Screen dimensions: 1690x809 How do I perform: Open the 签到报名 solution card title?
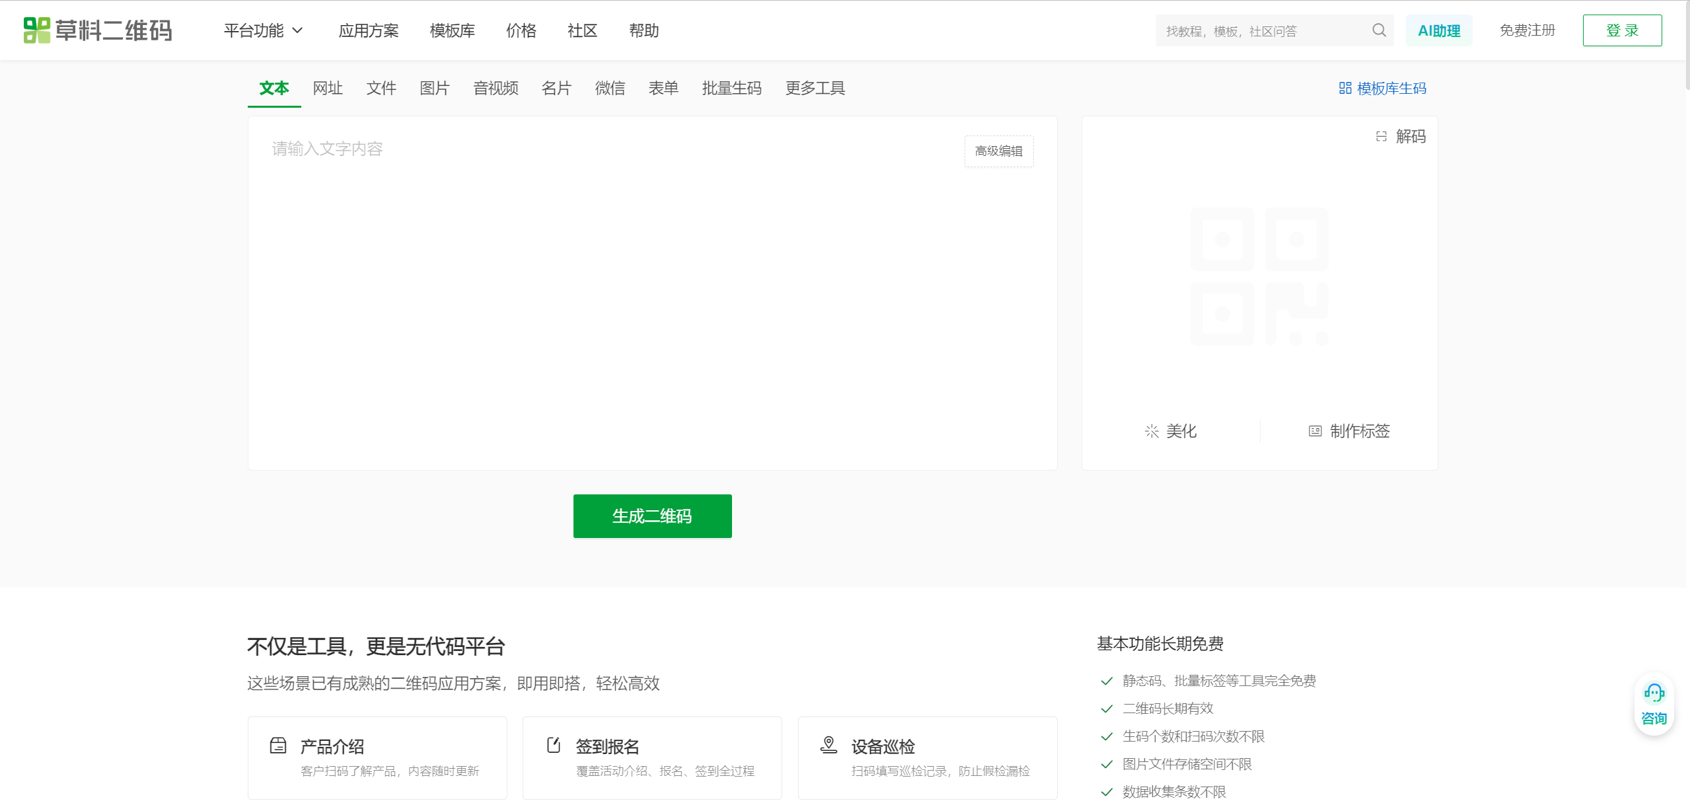click(608, 746)
